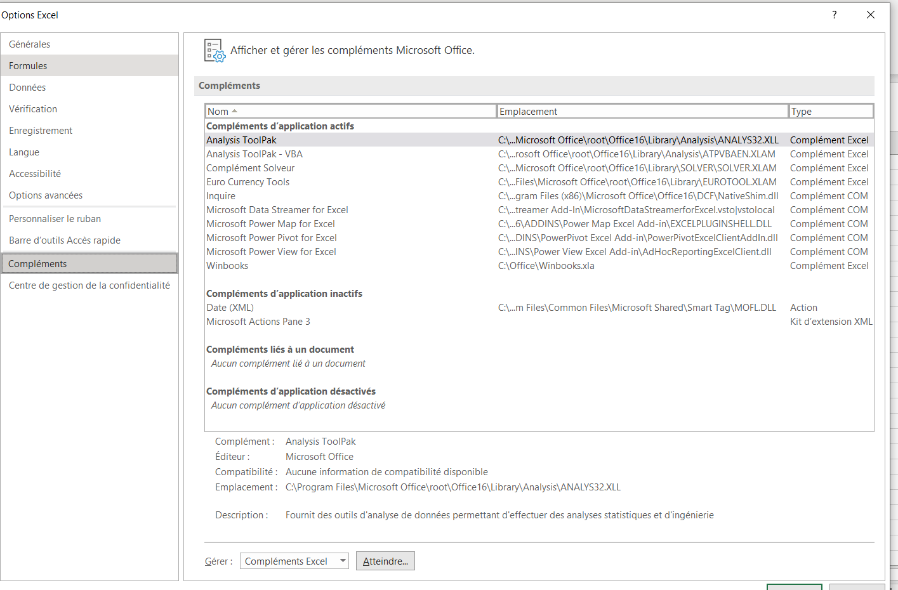898x590 pixels.
Task: Click the ANALYS32.XLL location cell in the list
Action: point(638,140)
